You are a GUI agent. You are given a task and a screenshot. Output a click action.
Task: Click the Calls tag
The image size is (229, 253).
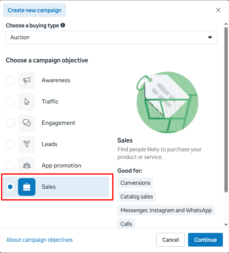[126, 224]
